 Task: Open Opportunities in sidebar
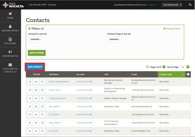pyautogui.click(x=10, y=54)
